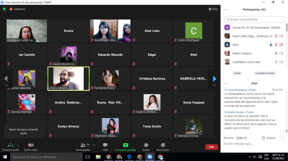
Task: Open the Vista grid layout menu
Action: click(213, 9)
